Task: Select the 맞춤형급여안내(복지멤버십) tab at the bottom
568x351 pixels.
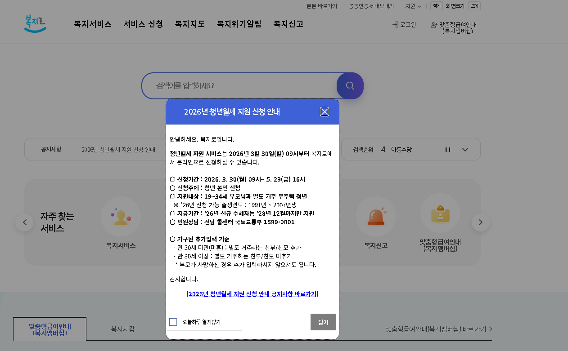Action: (50, 329)
